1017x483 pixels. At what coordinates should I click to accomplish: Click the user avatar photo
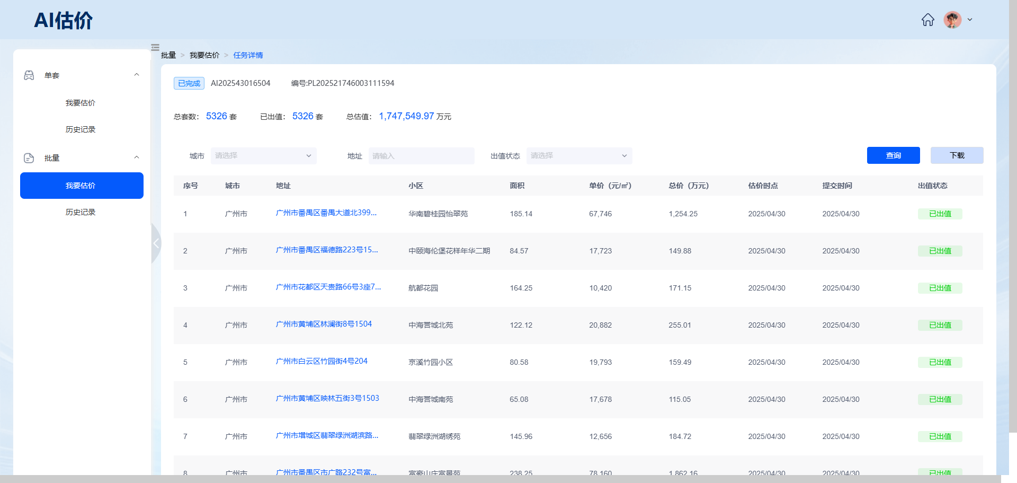tap(952, 20)
